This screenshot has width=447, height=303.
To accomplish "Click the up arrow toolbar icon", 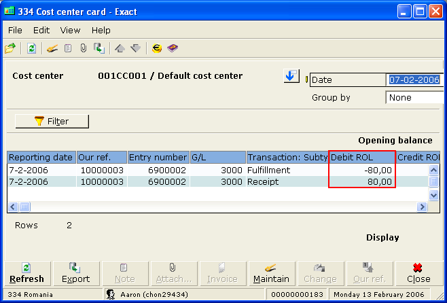I will coord(120,48).
